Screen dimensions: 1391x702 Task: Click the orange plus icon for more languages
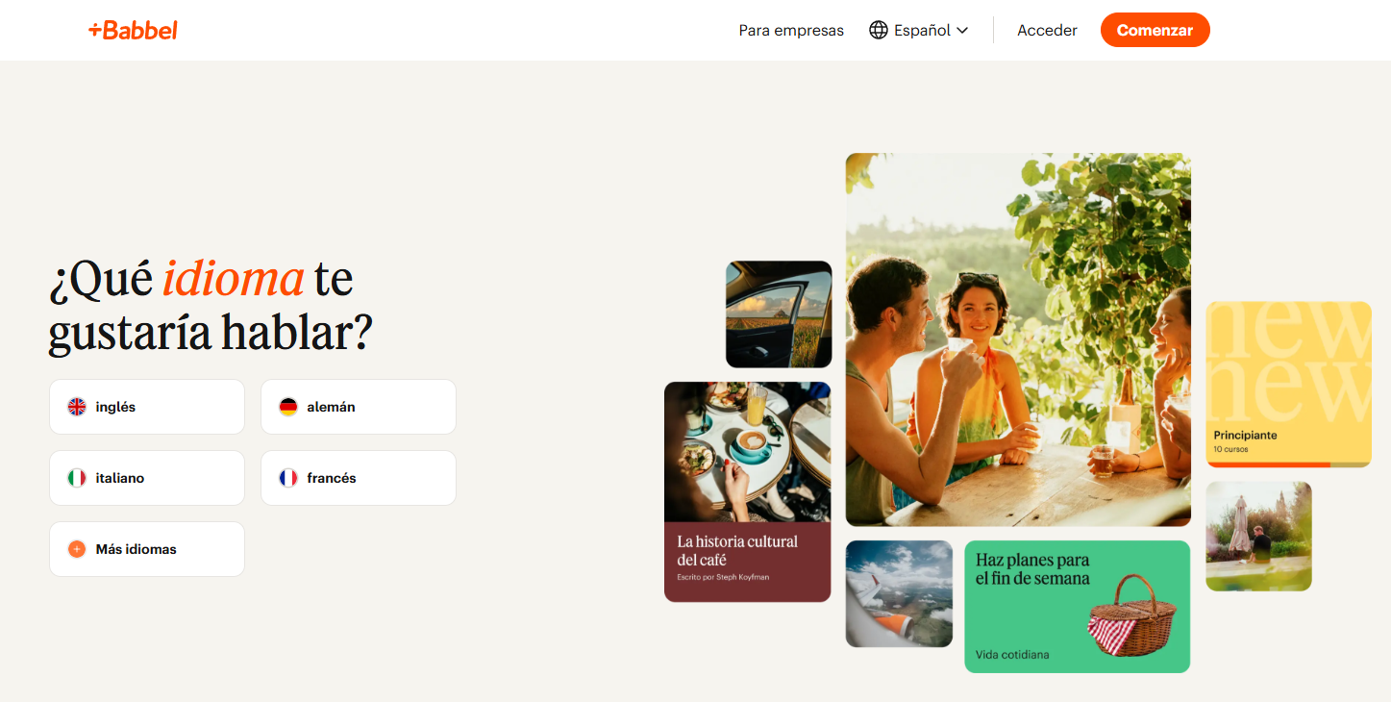pyautogui.click(x=77, y=549)
